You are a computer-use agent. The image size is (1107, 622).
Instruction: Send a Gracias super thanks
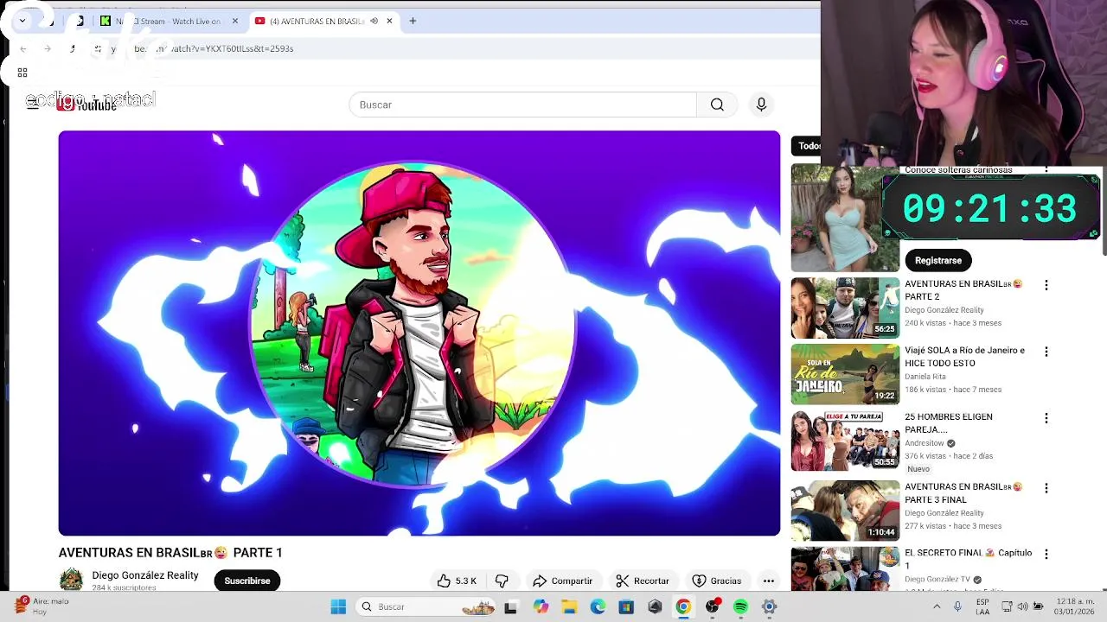(x=717, y=581)
